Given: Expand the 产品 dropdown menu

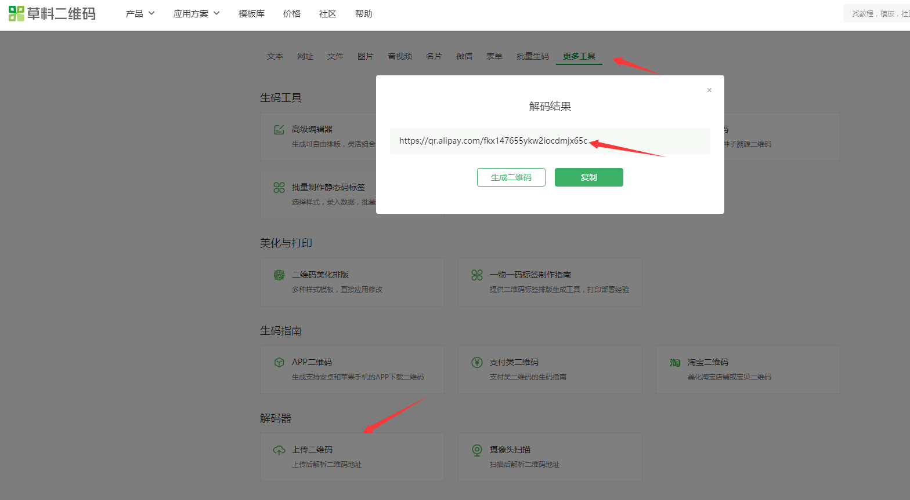Looking at the screenshot, I should point(140,13).
